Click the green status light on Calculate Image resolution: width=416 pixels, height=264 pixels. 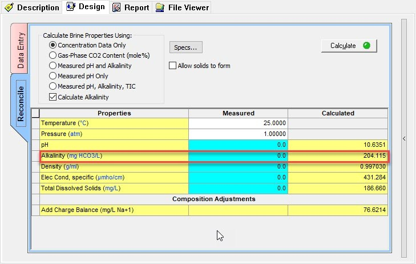pos(367,46)
